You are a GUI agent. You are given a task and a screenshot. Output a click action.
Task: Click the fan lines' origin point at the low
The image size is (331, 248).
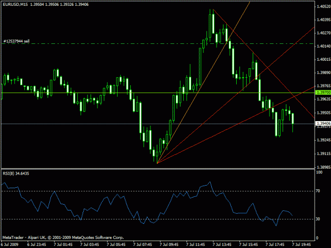click(x=157, y=163)
